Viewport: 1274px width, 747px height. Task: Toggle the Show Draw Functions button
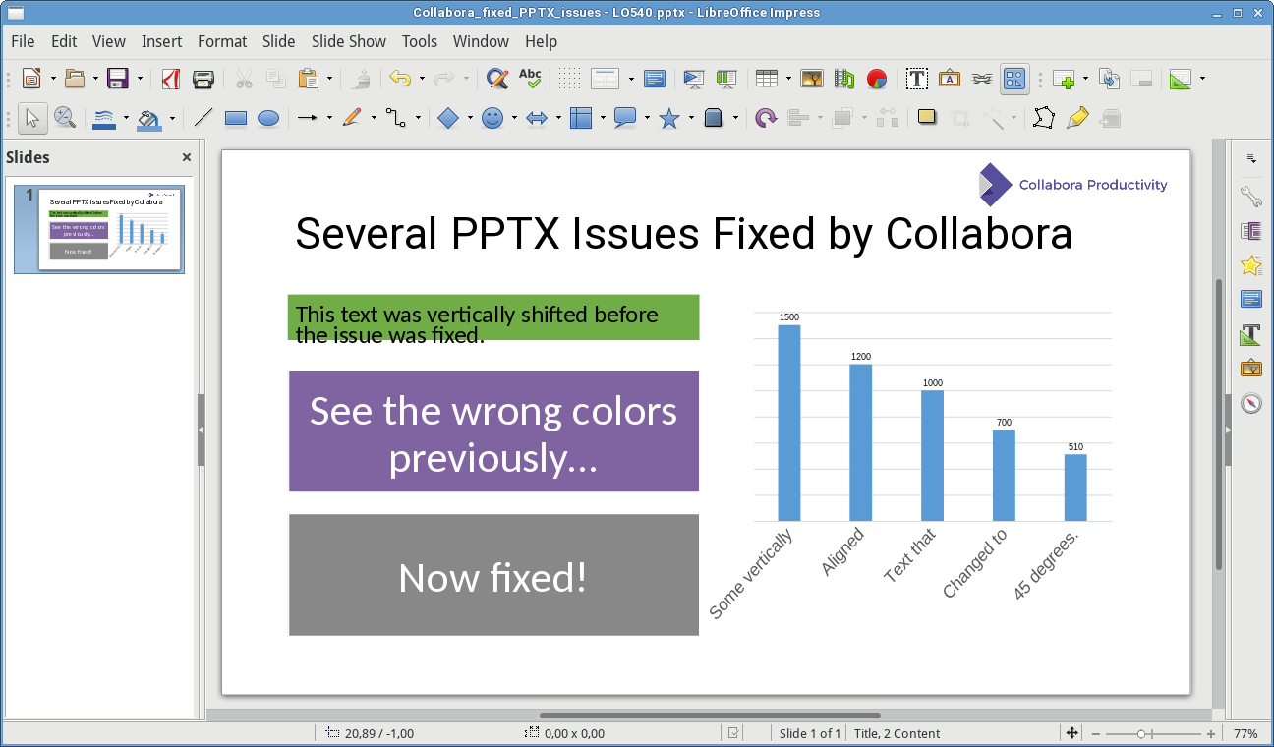[x=1015, y=79]
